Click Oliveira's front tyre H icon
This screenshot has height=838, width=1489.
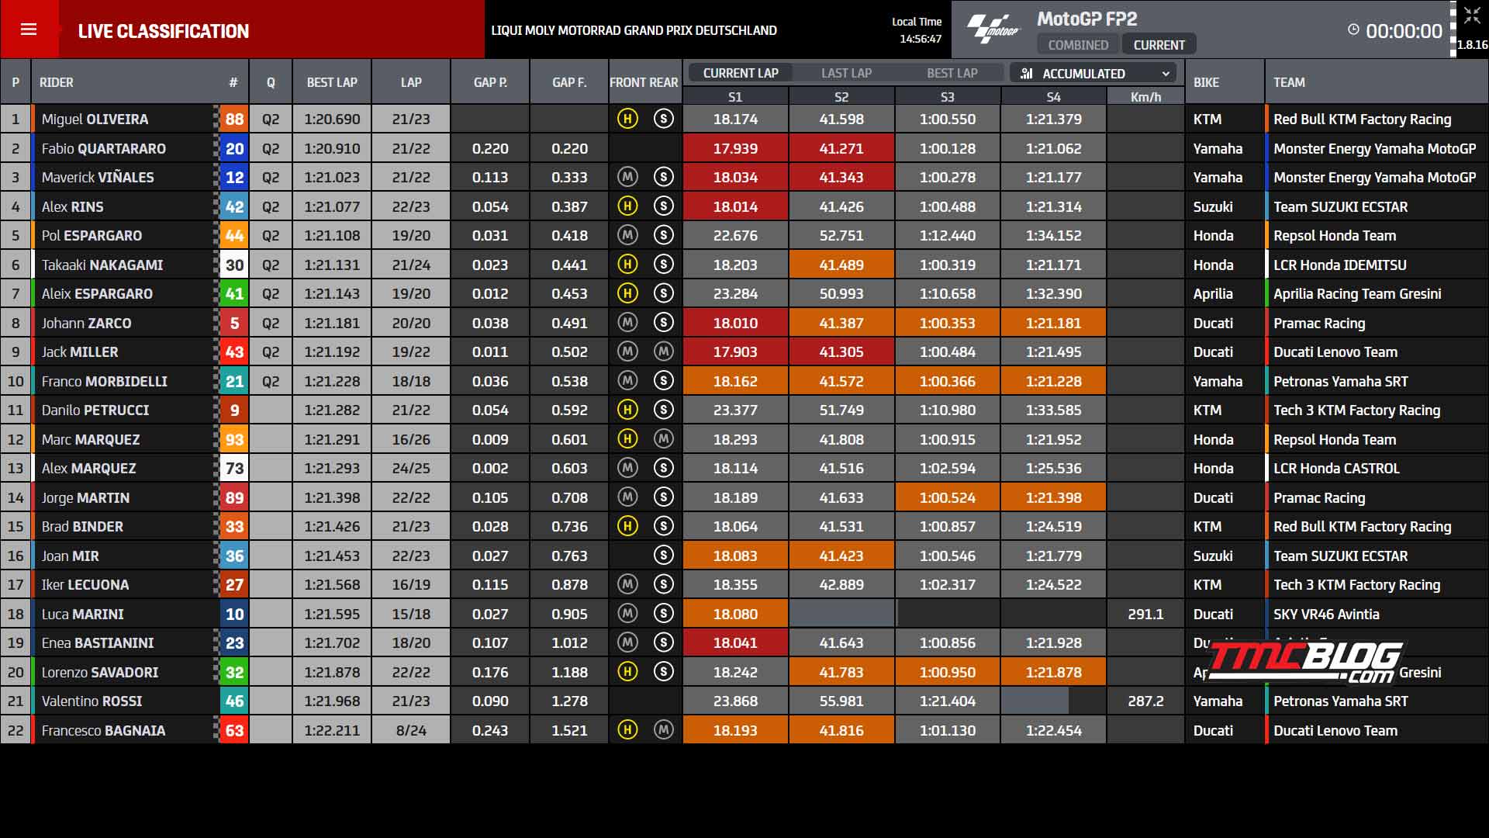627,119
